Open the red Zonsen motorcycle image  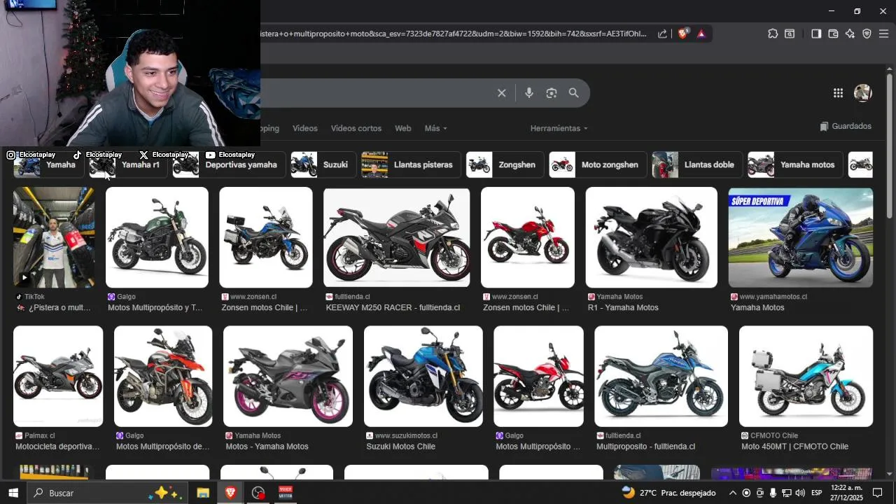coord(528,237)
